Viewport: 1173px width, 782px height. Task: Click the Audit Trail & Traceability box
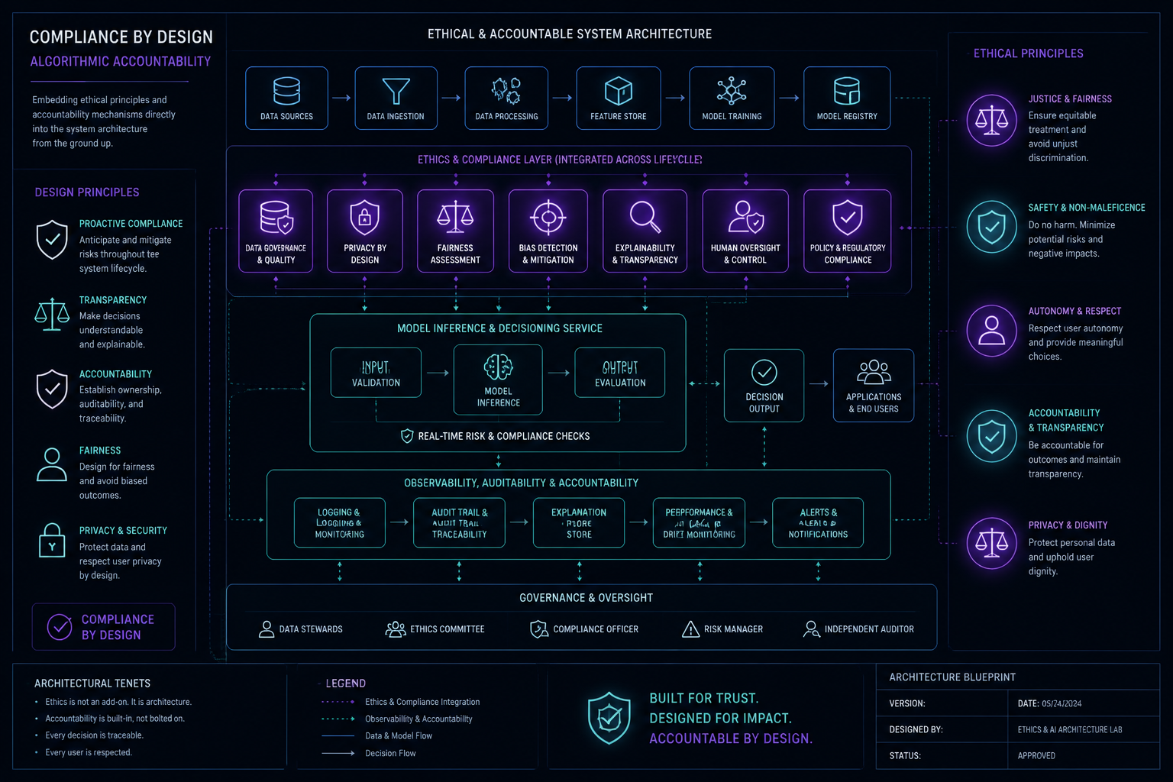(459, 523)
